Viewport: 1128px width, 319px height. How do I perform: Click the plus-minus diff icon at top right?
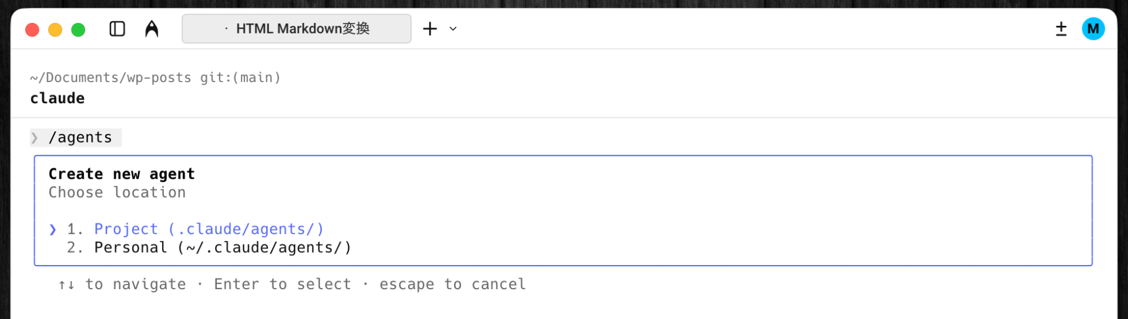pyautogui.click(x=1061, y=29)
